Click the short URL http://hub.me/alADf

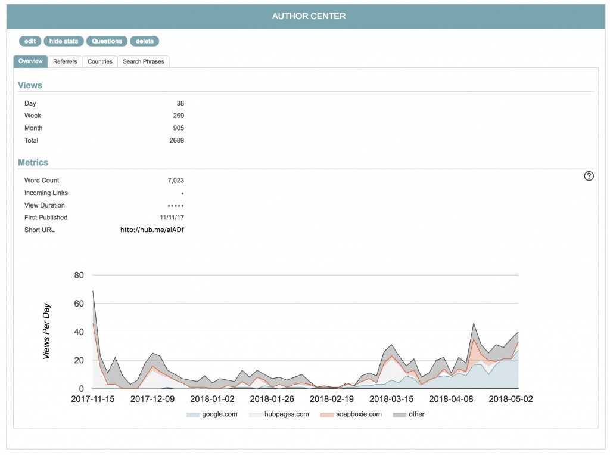pos(152,230)
